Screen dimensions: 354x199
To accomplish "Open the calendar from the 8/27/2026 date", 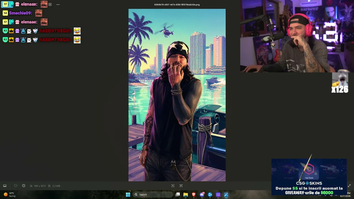I will click(x=345, y=196).
